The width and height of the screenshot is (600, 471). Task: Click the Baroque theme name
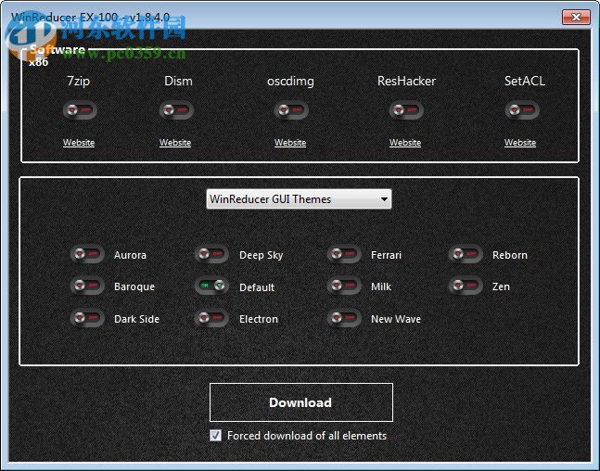coord(134,287)
